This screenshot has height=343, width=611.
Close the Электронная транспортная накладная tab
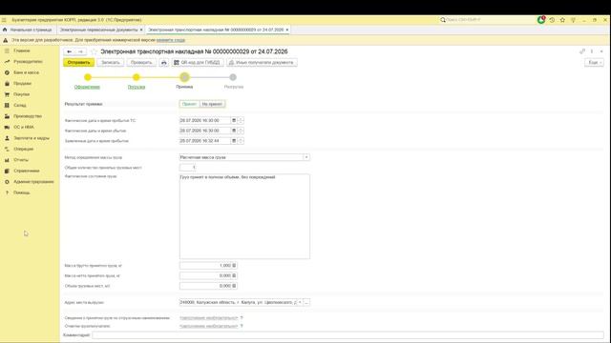287,30
